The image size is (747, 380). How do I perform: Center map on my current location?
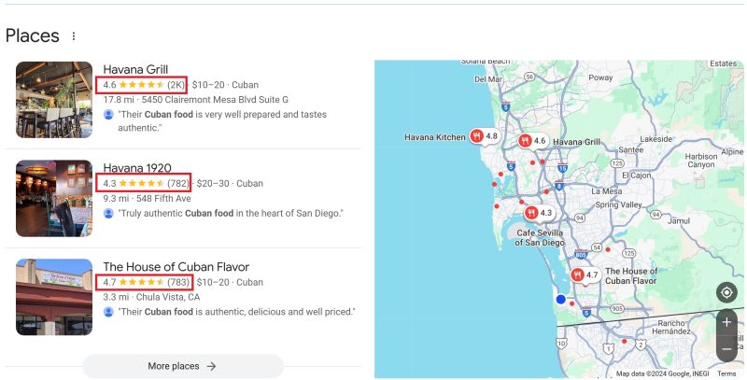click(726, 292)
